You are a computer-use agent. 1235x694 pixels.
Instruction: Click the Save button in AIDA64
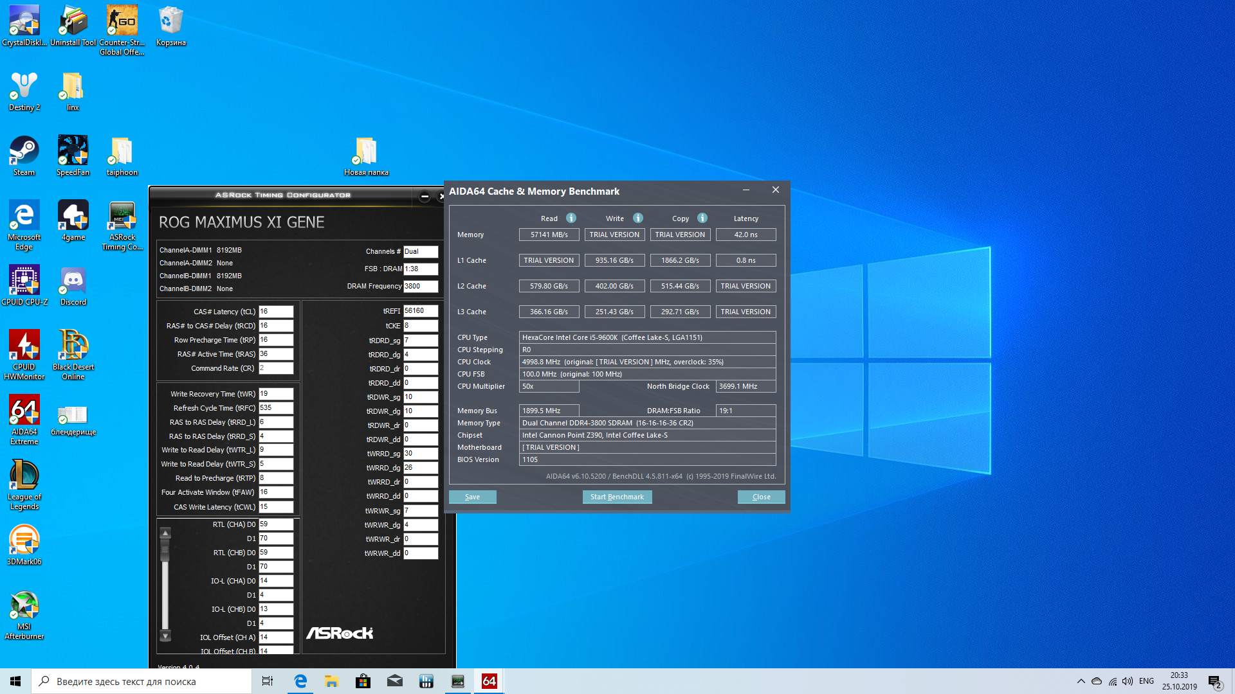[x=472, y=497]
